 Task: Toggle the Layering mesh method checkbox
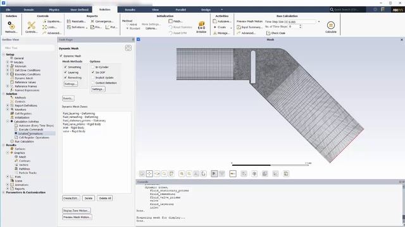click(x=65, y=73)
